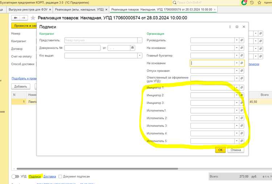Focus the Доверенность № input field
Screen dimensions: 272x184
pyautogui.click(x=82, y=48)
